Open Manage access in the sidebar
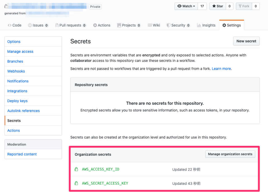268x196 pixels. (33, 51)
